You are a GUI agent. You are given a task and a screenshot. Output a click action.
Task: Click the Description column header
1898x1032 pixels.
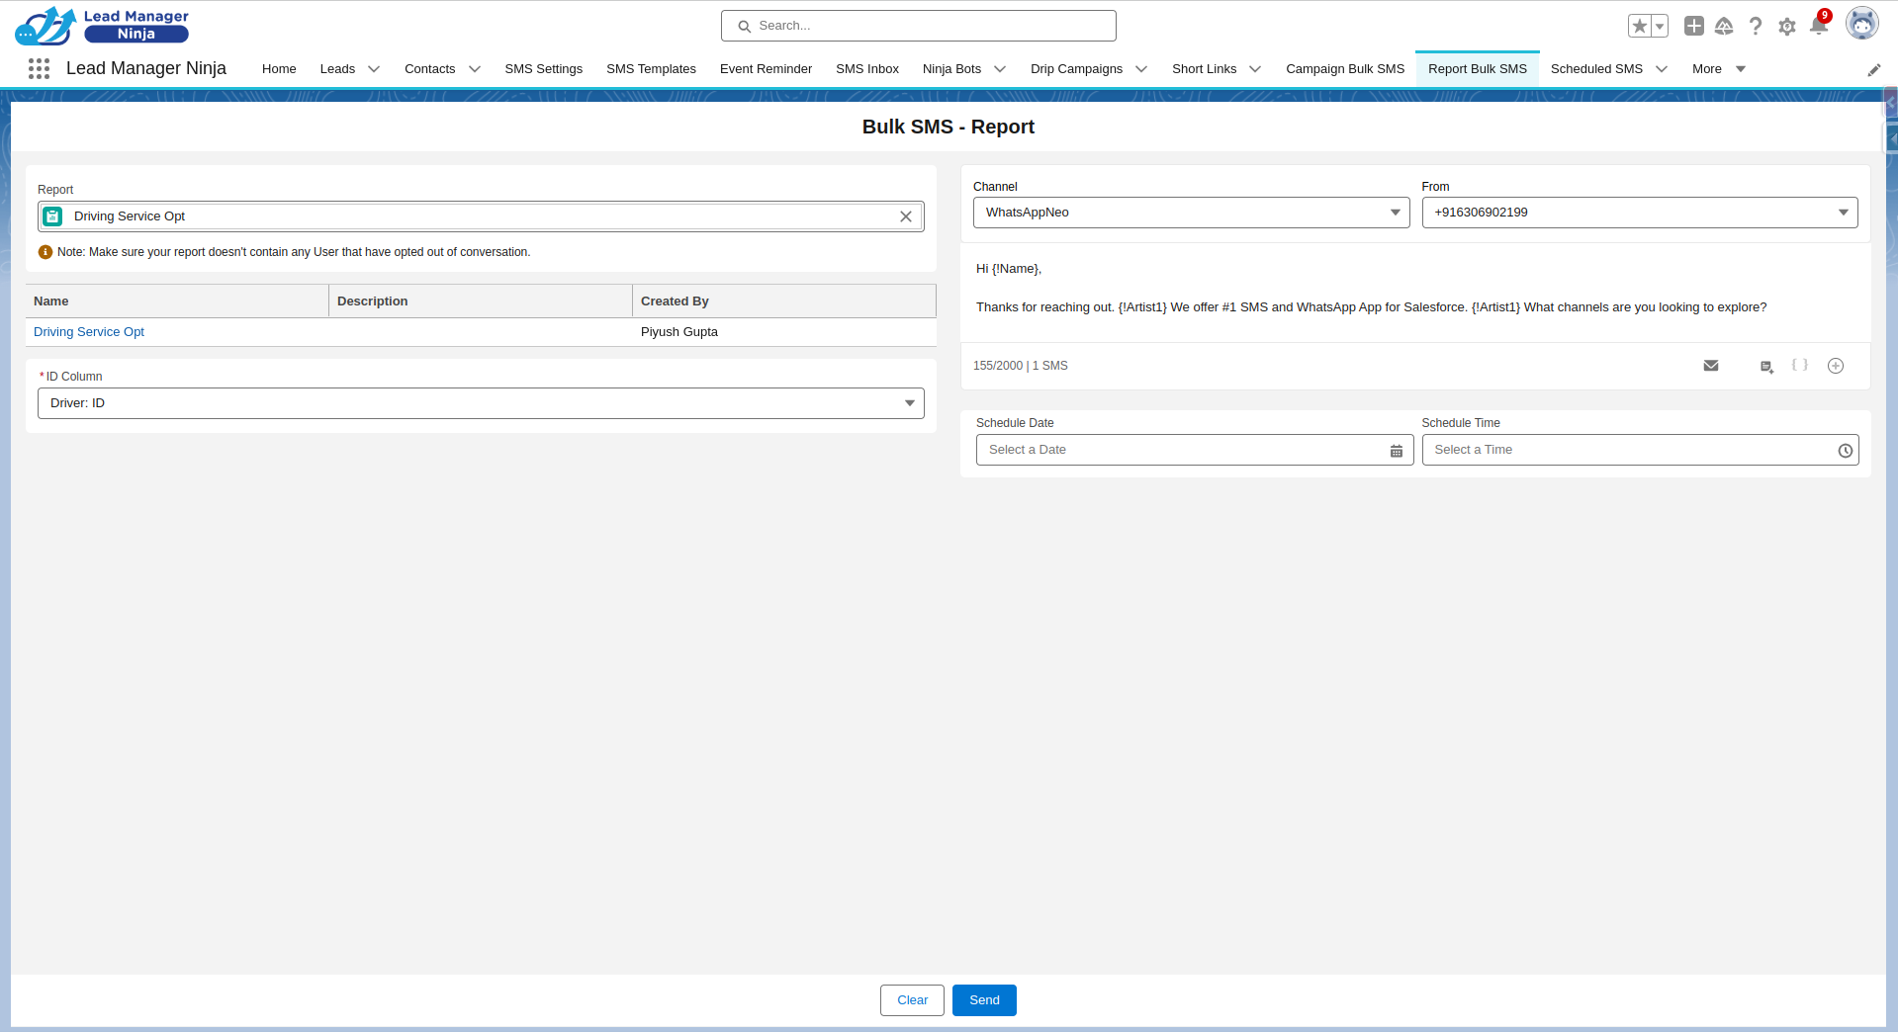click(481, 301)
